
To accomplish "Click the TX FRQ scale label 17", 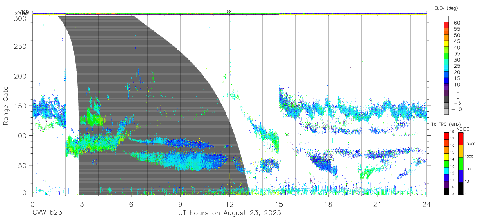I will tap(452, 138).
